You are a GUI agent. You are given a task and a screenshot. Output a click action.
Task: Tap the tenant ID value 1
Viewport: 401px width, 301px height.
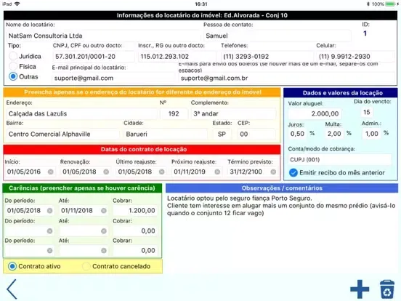coord(365,33)
